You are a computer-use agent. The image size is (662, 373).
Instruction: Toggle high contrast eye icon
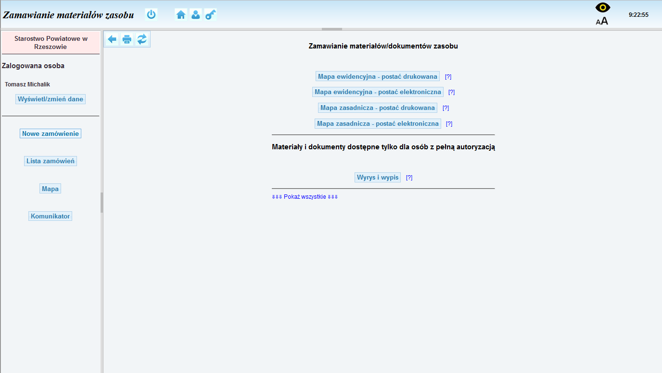point(602,8)
